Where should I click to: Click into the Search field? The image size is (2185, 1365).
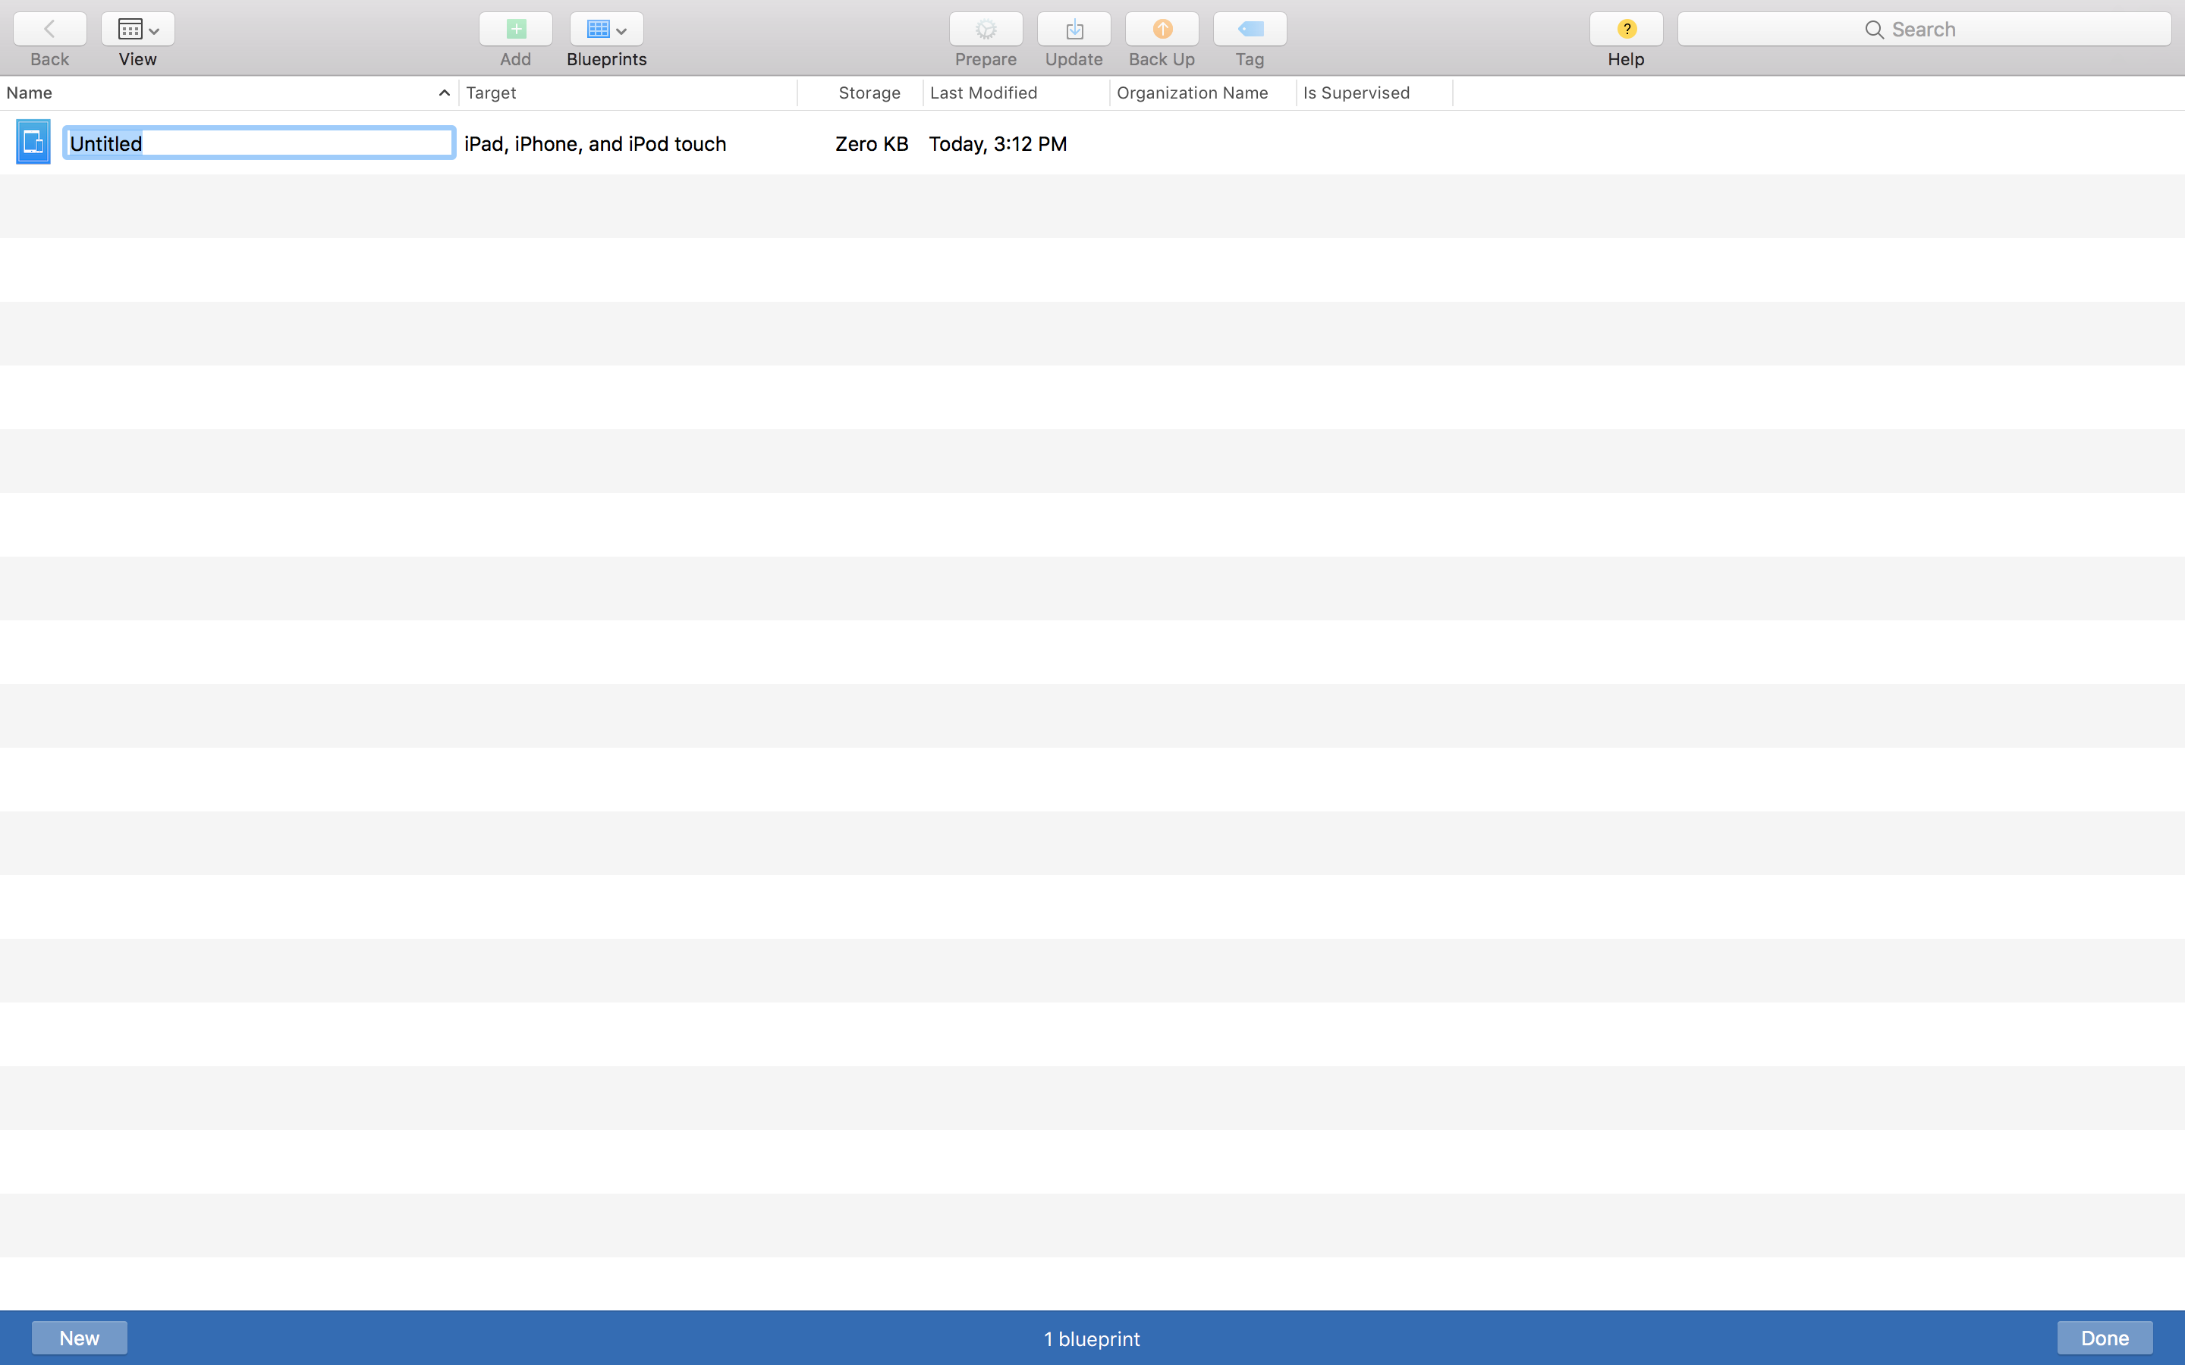coord(1923,29)
